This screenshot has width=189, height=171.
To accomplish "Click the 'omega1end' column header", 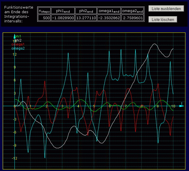I will (x=109, y=11).
